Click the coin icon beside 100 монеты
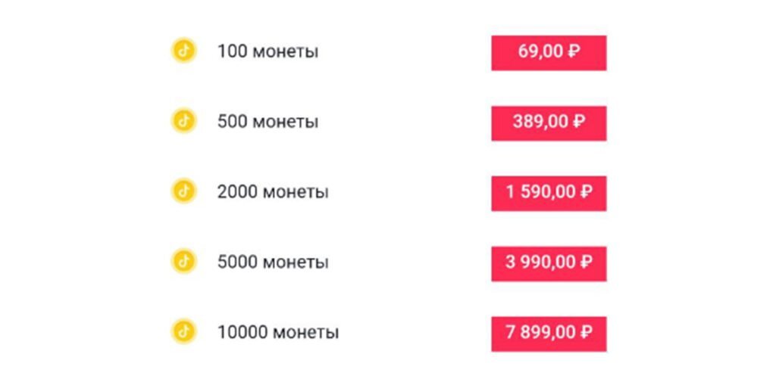This screenshot has width=776, height=385. click(183, 51)
